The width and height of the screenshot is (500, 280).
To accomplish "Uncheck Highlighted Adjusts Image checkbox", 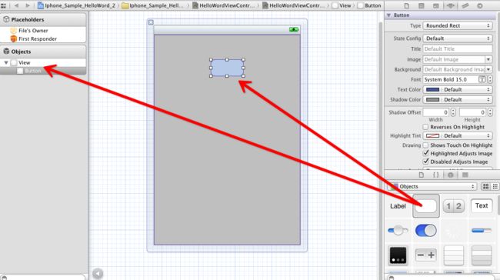I will click(x=425, y=153).
